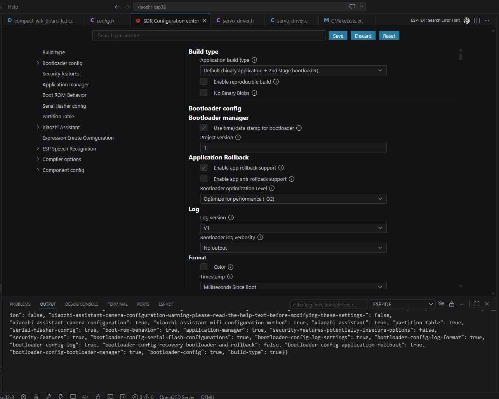The height and width of the screenshot is (399, 499).
Task: Open Bootloader optimization Level dropdown
Action: tap(293, 199)
